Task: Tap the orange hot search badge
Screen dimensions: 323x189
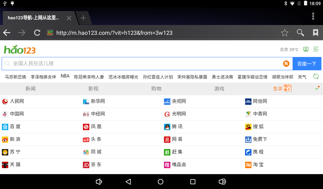Action: coord(286,63)
